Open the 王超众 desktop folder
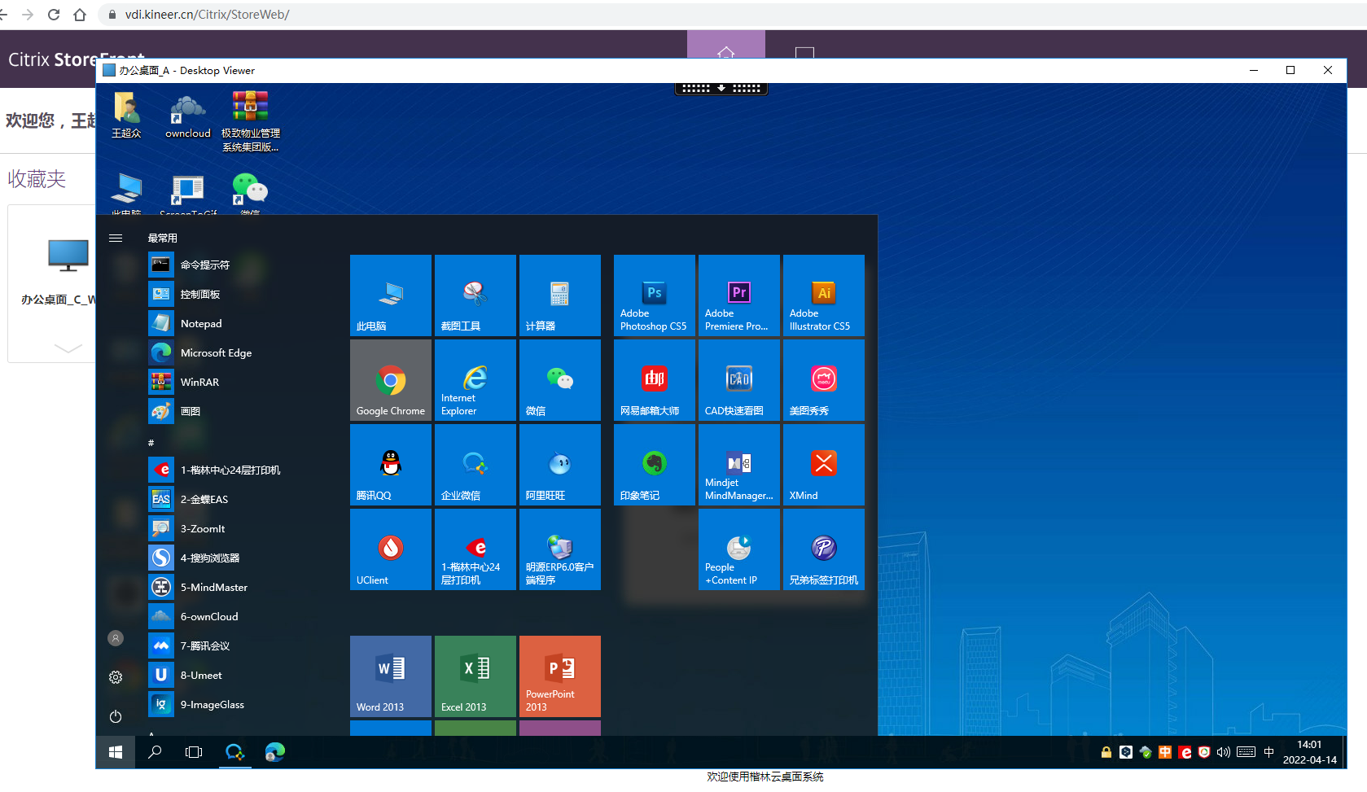The width and height of the screenshot is (1367, 792). coord(127,115)
